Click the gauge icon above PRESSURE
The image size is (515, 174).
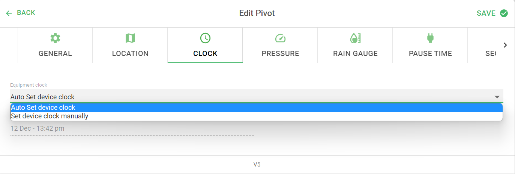pyautogui.click(x=280, y=38)
